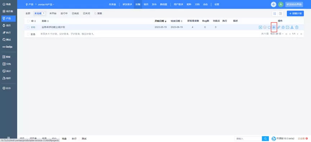Create child plan via hierarchy icon

292,27
